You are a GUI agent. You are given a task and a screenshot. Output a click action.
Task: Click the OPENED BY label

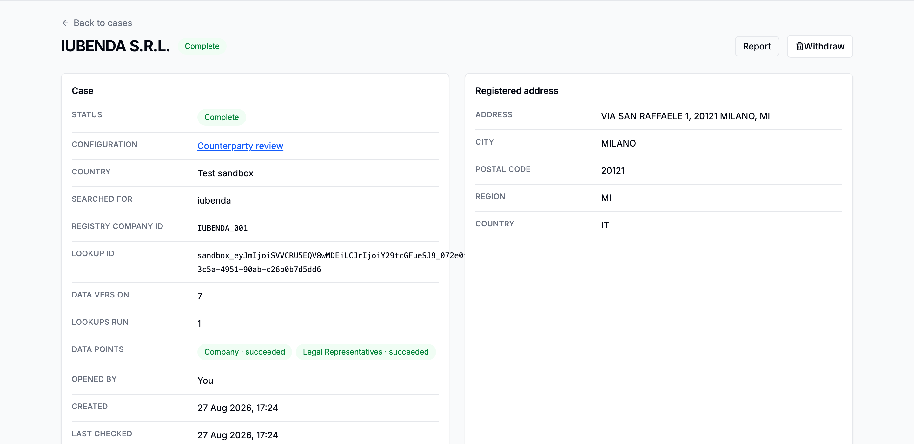click(x=94, y=379)
